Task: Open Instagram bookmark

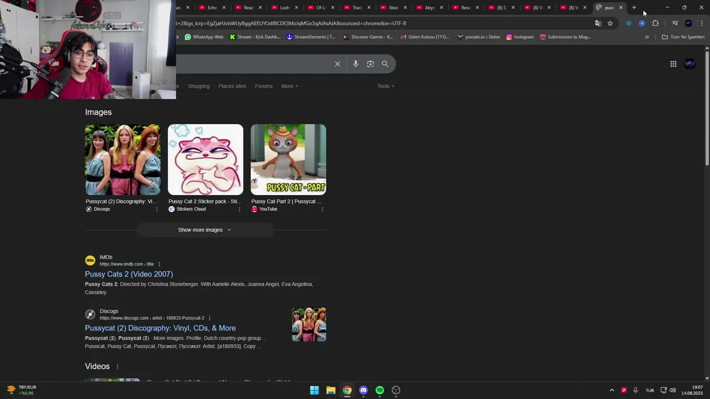Action: point(520,37)
